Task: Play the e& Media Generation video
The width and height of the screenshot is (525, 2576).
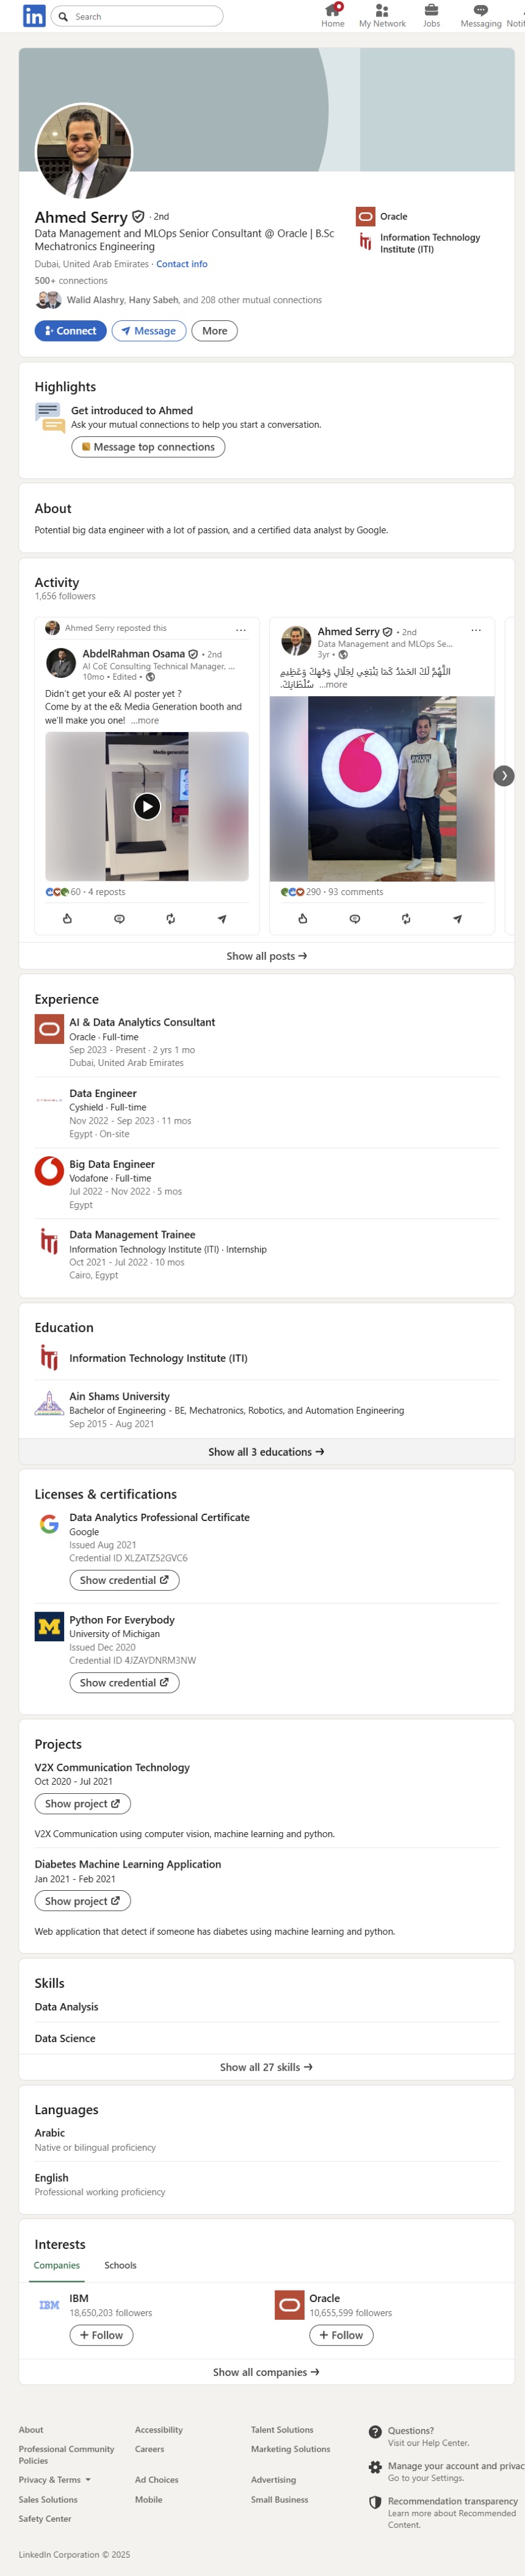Action: 147,806
